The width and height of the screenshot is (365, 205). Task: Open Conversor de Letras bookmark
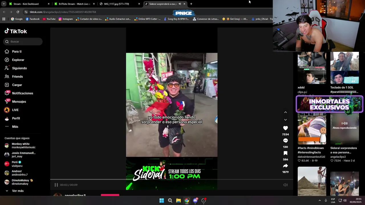point(206,19)
